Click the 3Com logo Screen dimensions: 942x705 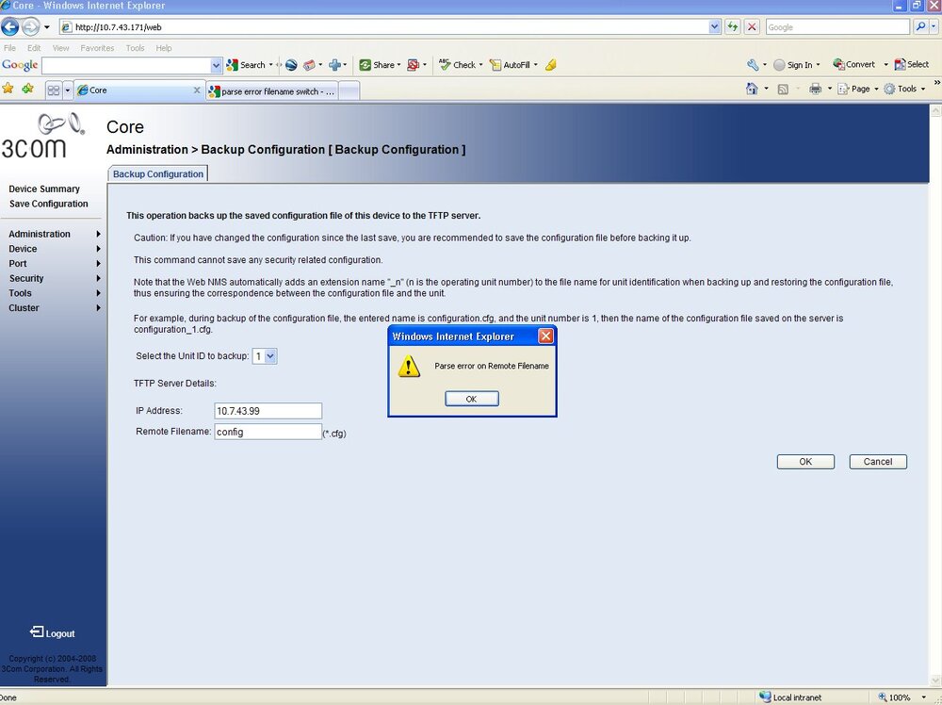click(x=42, y=136)
